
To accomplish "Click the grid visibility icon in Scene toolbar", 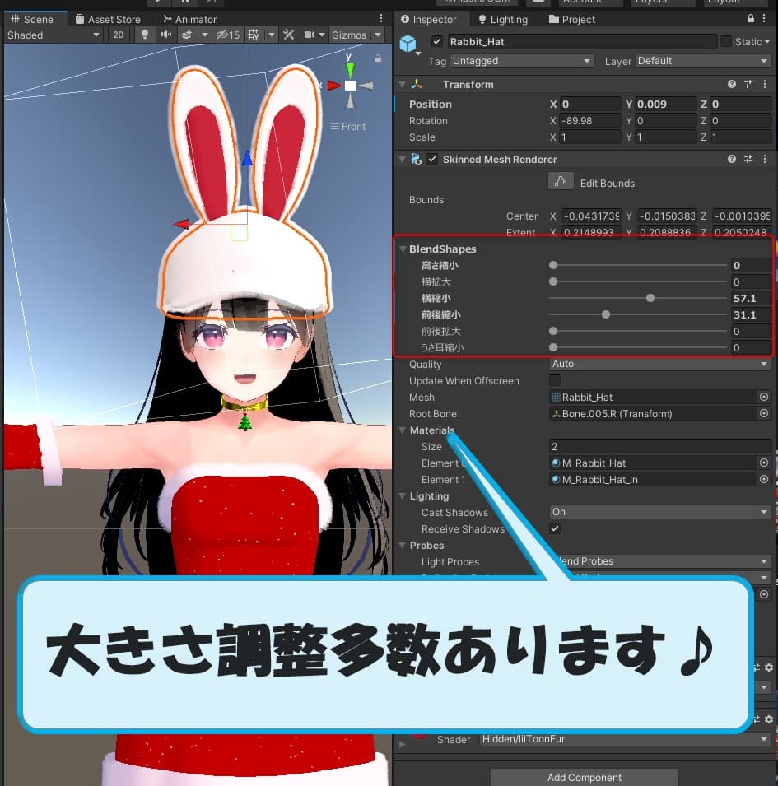I will pyautogui.click(x=254, y=35).
